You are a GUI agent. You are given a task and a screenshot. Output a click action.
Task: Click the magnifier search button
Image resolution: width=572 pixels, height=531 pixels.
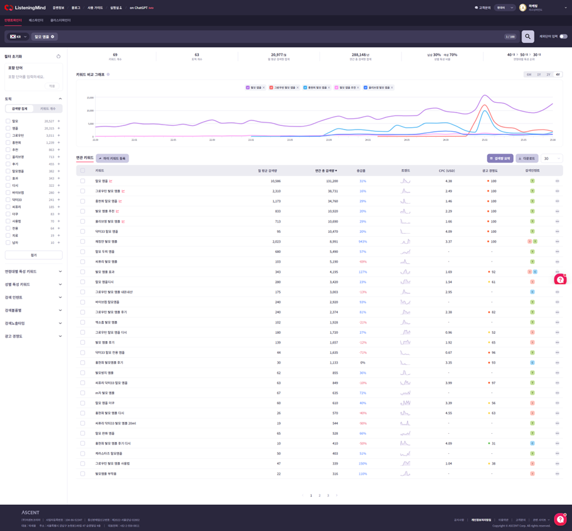528,36
